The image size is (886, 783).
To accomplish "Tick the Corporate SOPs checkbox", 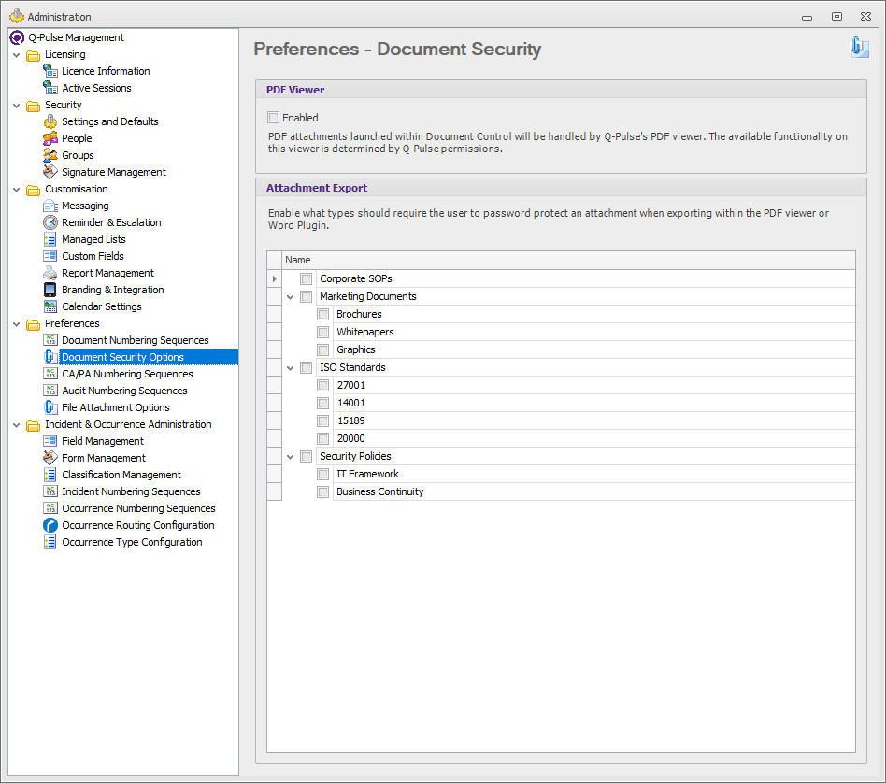I will coord(307,278).
